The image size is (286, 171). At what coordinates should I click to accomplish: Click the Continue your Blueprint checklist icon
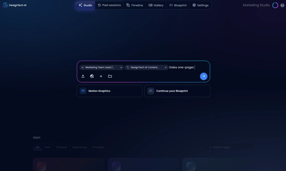coord(151,91)
